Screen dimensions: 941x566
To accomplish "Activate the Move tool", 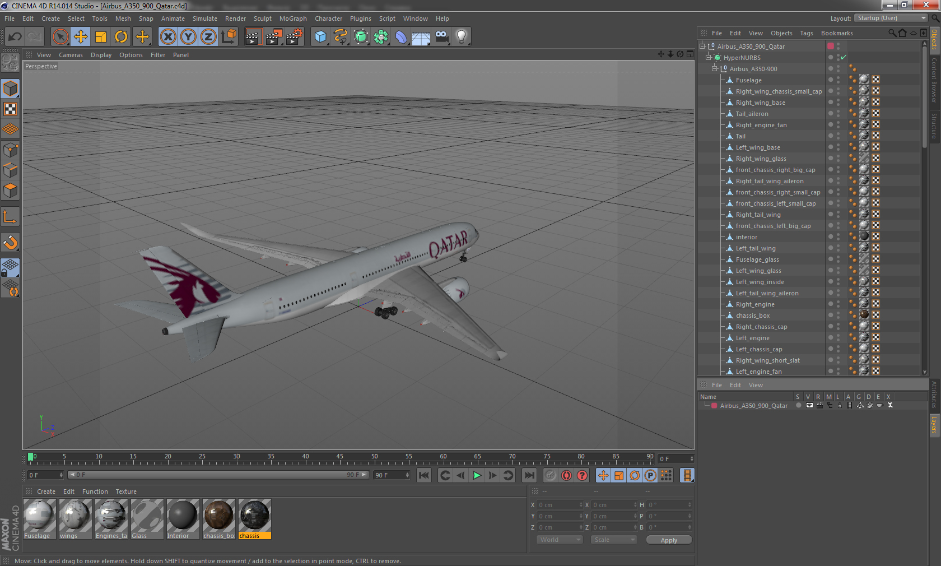I will tap(81, 37).
